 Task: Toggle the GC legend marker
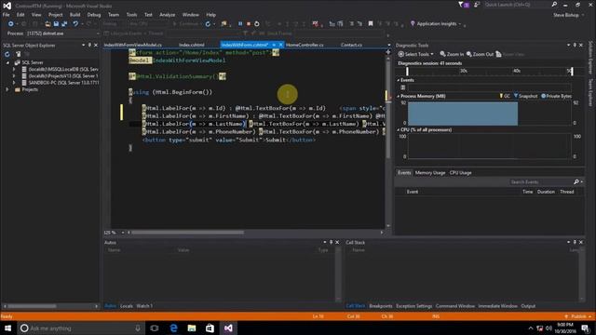point(505,96)
